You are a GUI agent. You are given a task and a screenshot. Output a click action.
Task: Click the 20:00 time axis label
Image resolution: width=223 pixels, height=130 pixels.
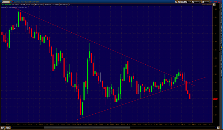205,124
